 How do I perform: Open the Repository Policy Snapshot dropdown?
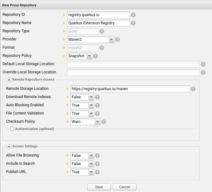tap(89, 56)
